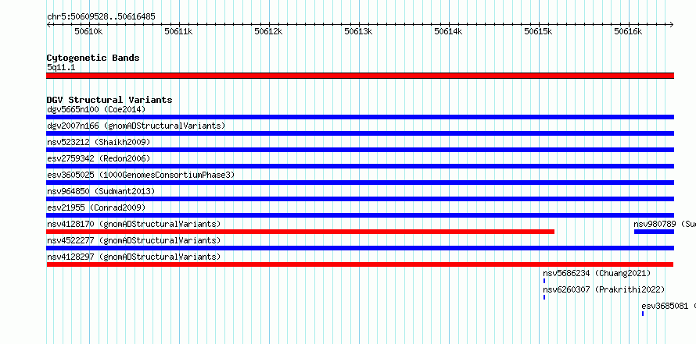Open dgv5665n100 (Coe2014) variant label
This screenshot has height=344, width=696.
(x=96, y=109)
